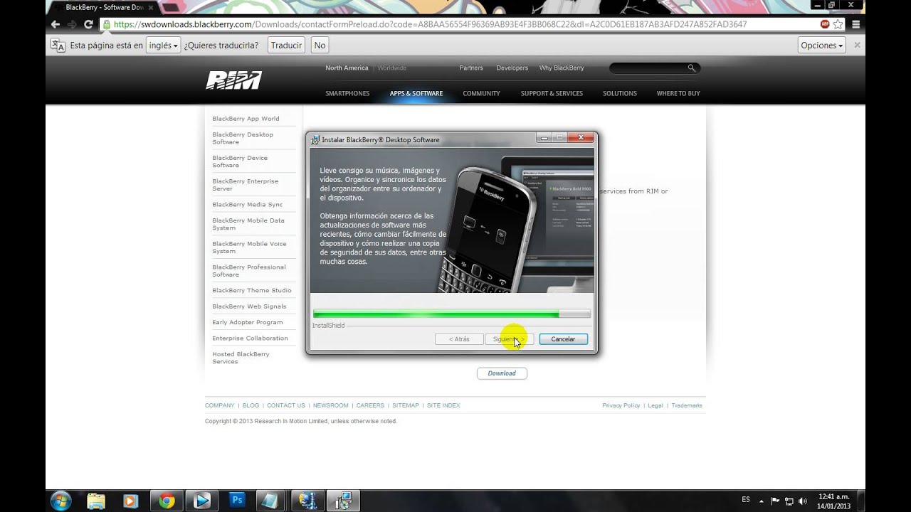The height and width of the screenshot is (512, 911).
Task: Open BlackBerry App World link
Action: pos(246,119)
